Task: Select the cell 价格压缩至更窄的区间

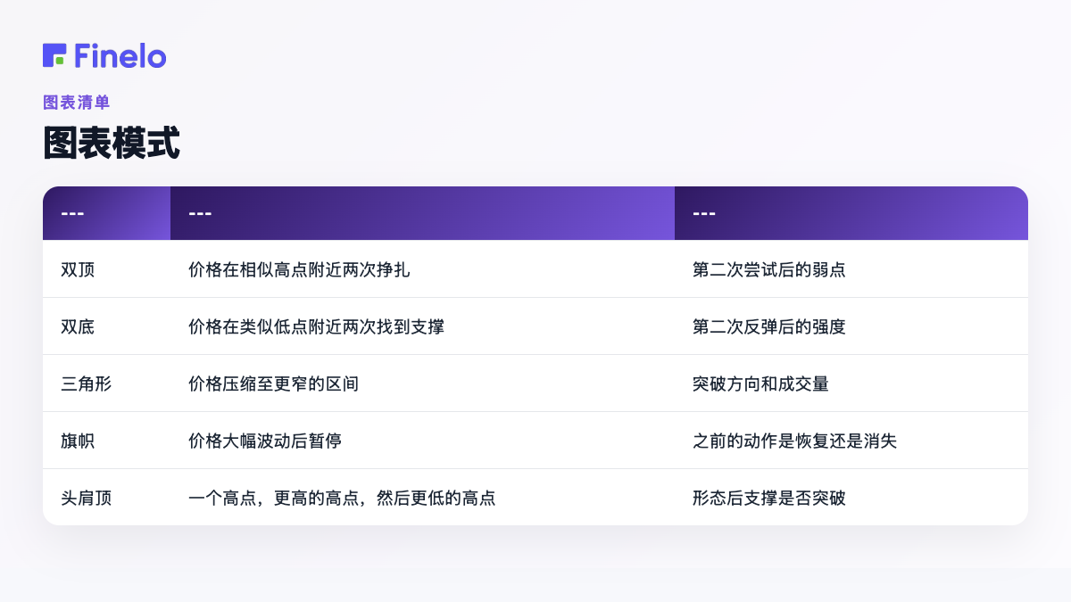Action: 274,383
